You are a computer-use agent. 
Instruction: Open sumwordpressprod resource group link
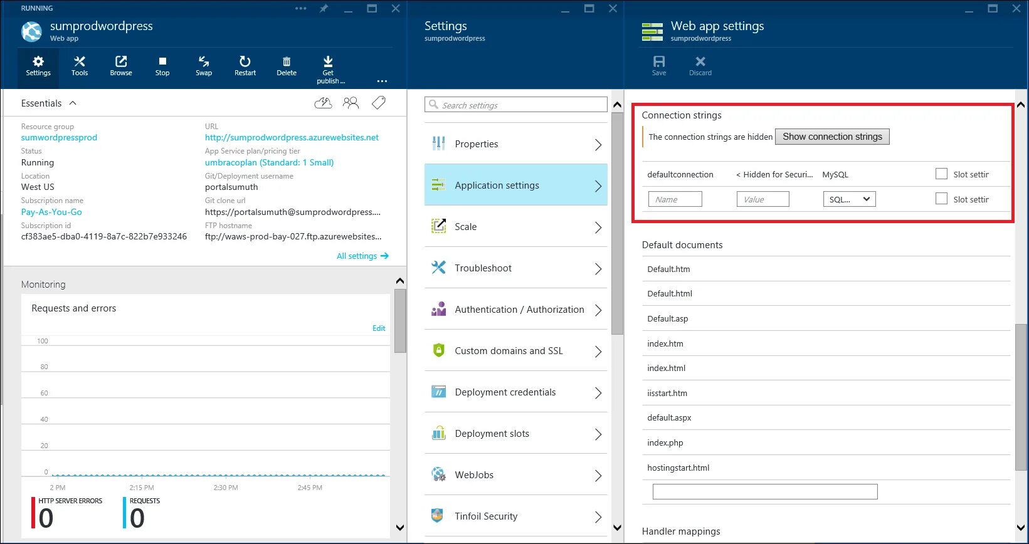tap(59, 137)
